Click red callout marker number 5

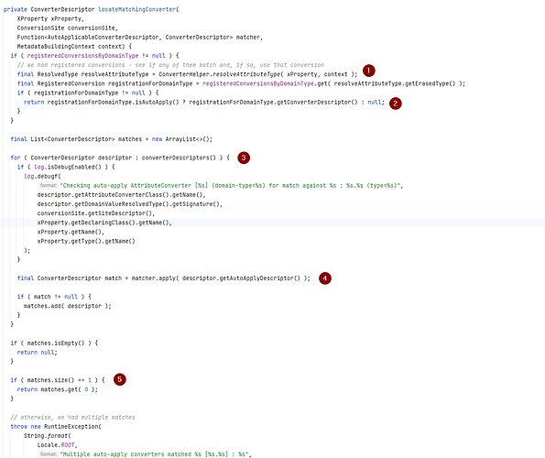tap(120, 379)
